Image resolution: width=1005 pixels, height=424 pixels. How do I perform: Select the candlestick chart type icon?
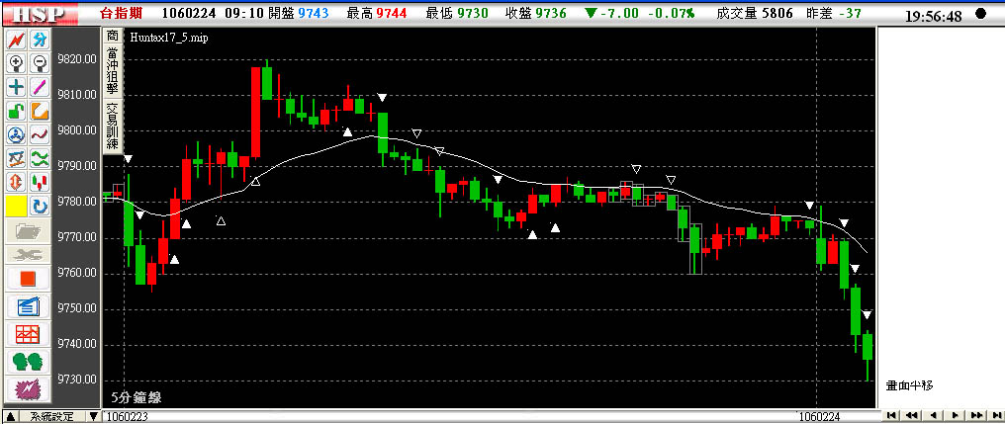coord(40,182)
